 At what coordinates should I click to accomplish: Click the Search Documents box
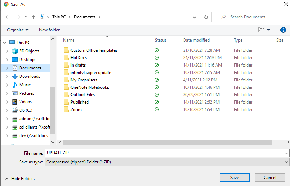click(x=252, y=17)
